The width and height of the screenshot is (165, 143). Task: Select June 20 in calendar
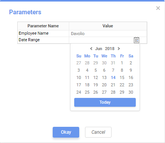[104, 85]
